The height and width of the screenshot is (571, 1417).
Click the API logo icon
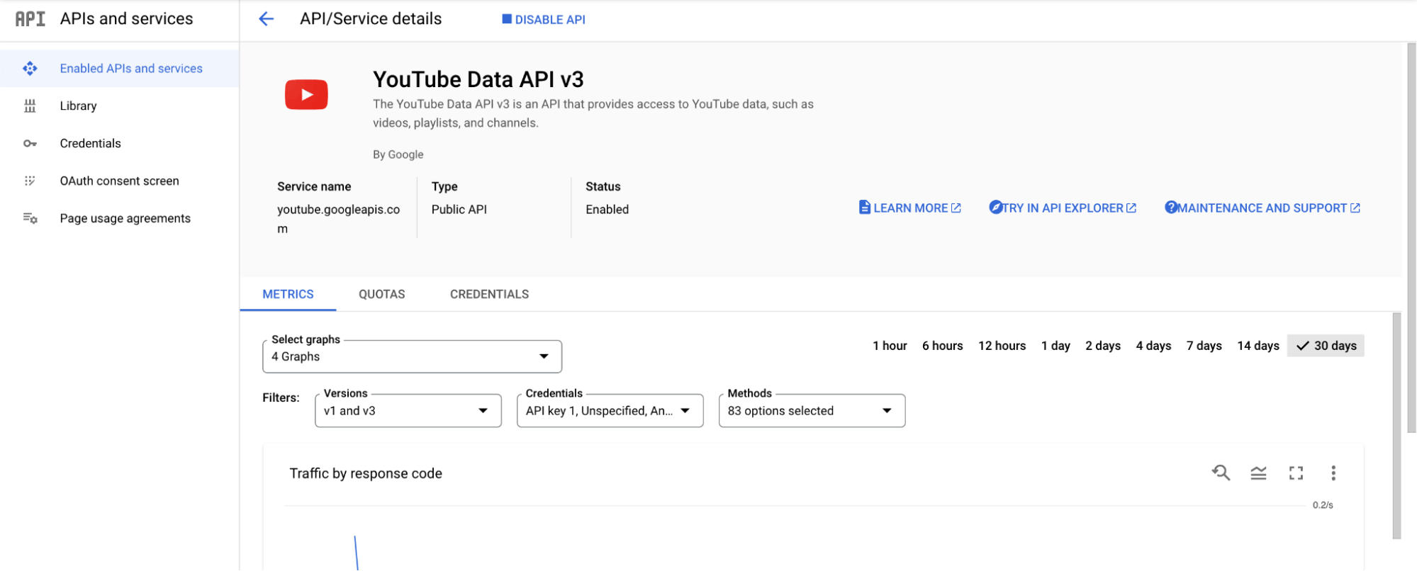pos(30,19)
